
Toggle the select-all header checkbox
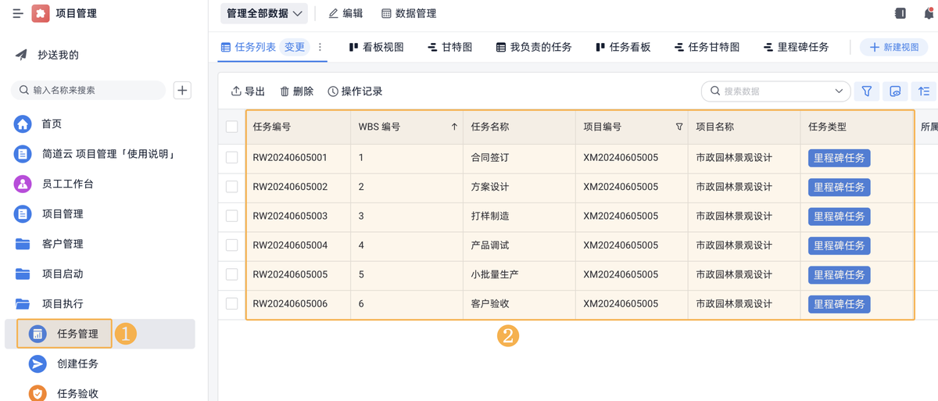coord(232,127)
